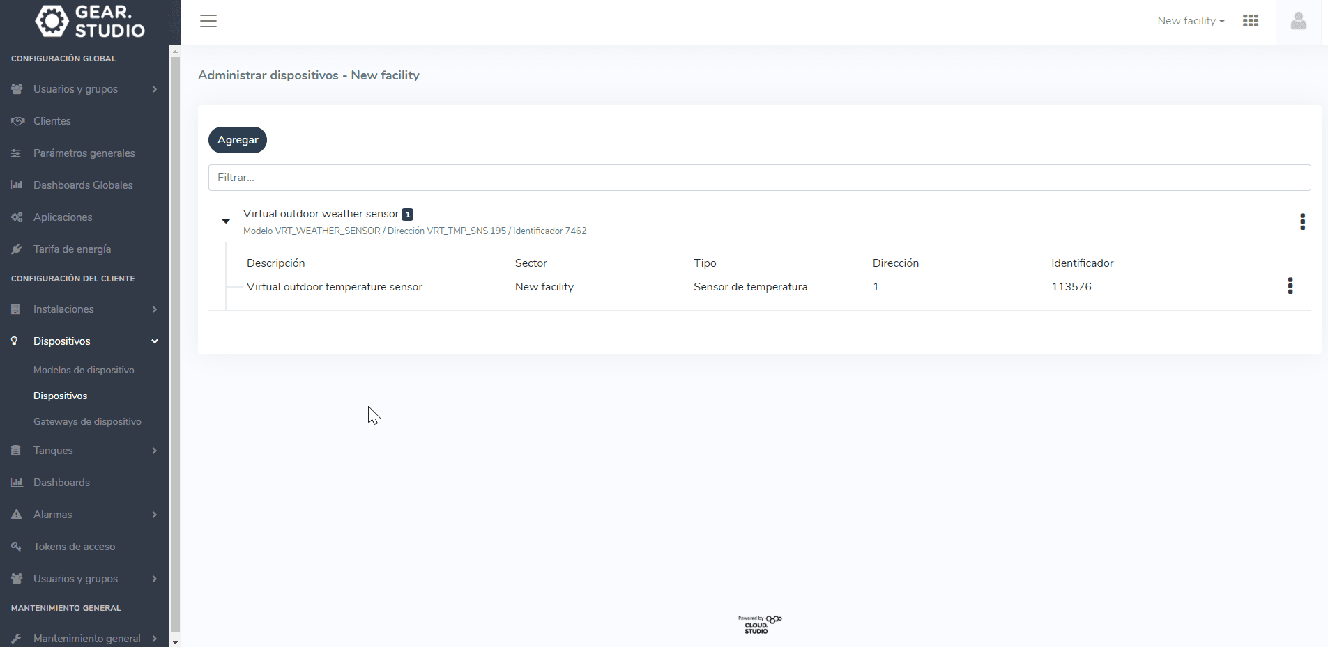Open Modelos de dispositivo submenu item
1328x647 pixels.
tap(84, 370)
